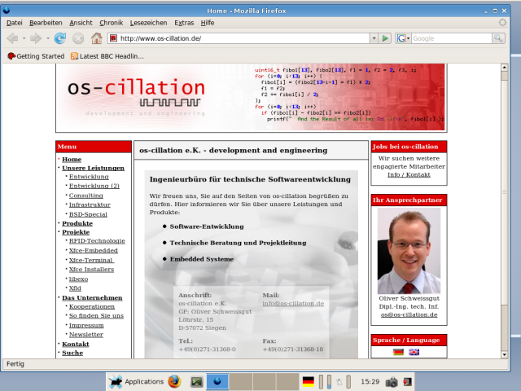Click the scrollbar up arrow
The image size is (521, 391).
505,67
